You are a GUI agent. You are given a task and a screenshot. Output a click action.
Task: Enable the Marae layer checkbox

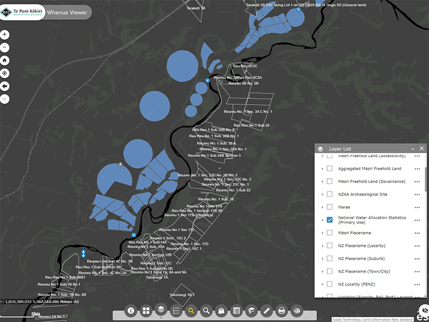(330, 207)
